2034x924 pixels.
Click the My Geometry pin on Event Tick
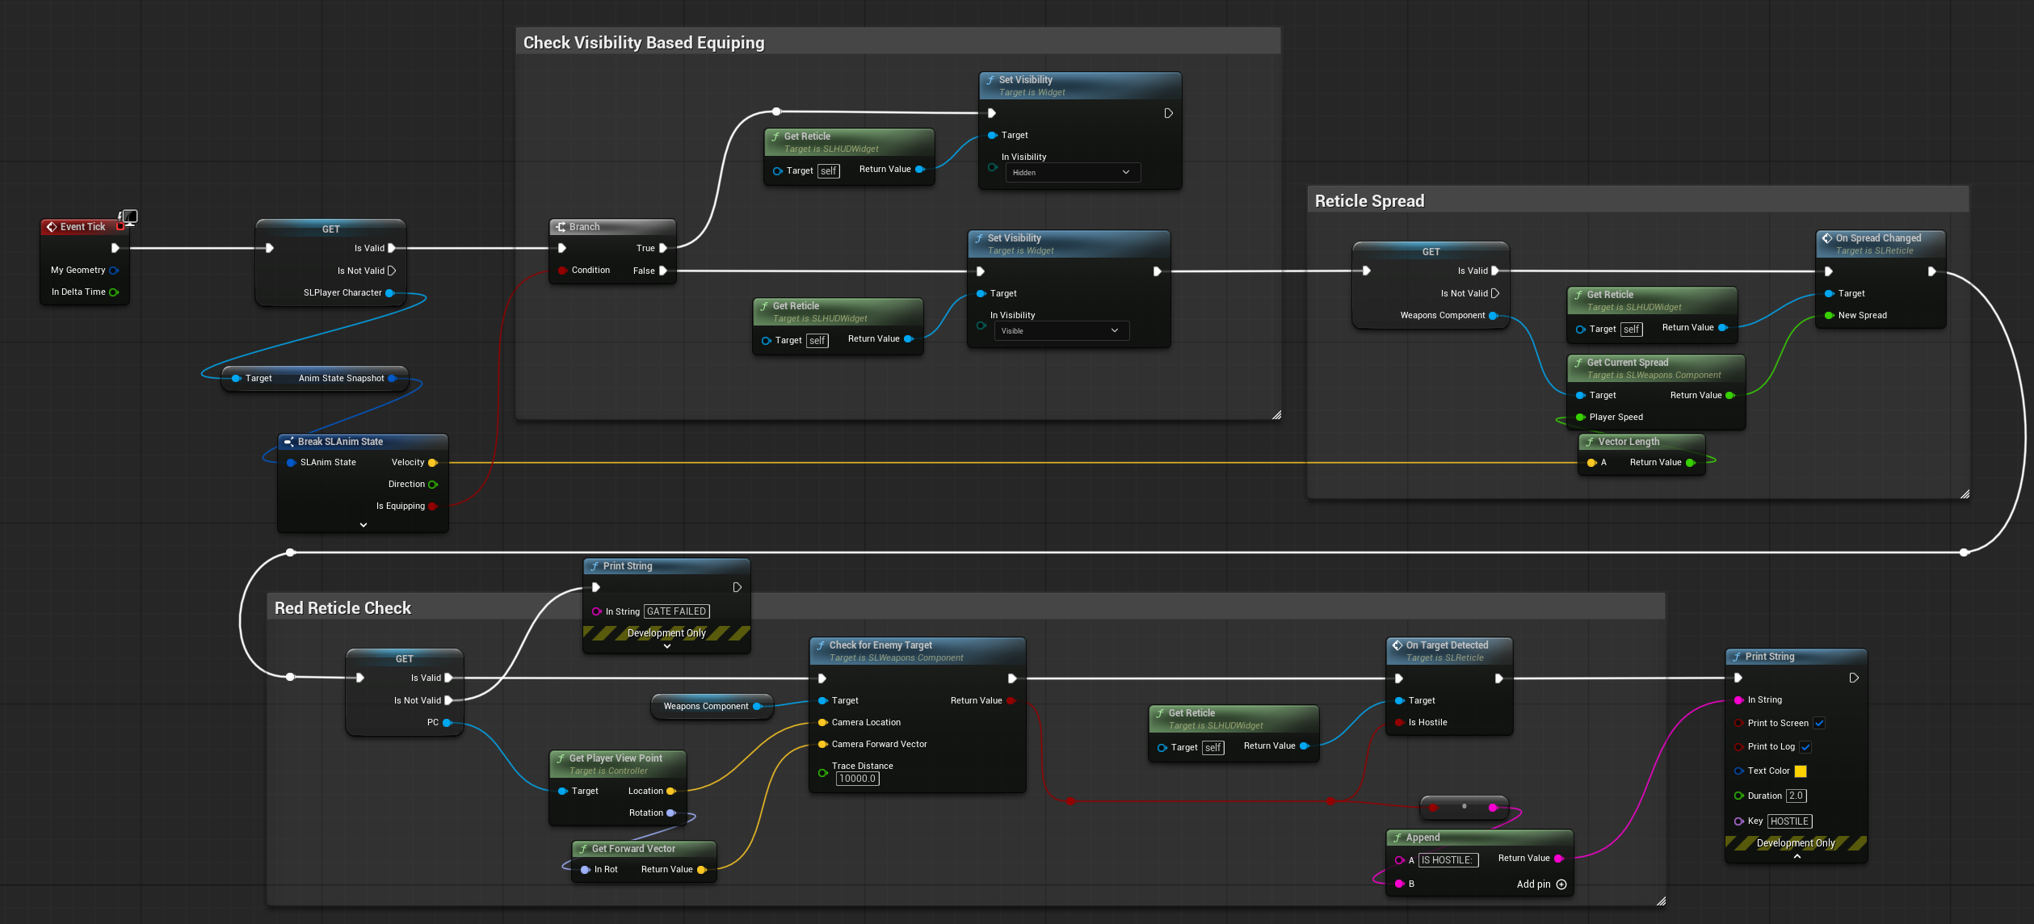pyautogui.click(x=114, y=271)
